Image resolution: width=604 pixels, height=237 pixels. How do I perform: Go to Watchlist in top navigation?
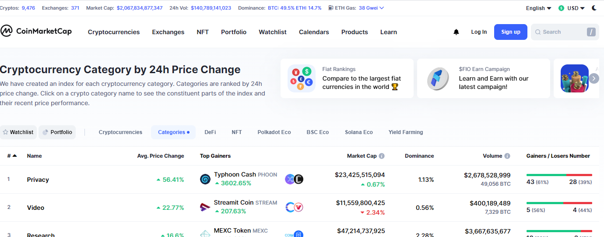pyautogui.click(x=273, y=32)
